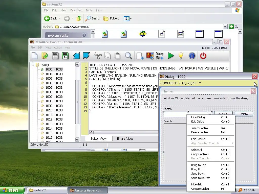Click the scissors Cut icon

point(98,56)
